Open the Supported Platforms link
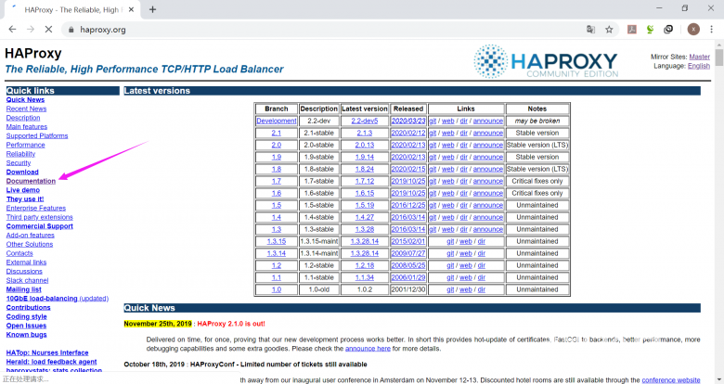This screenshot has height=384, width=724. pyautogui.click(x=37, y=135)
